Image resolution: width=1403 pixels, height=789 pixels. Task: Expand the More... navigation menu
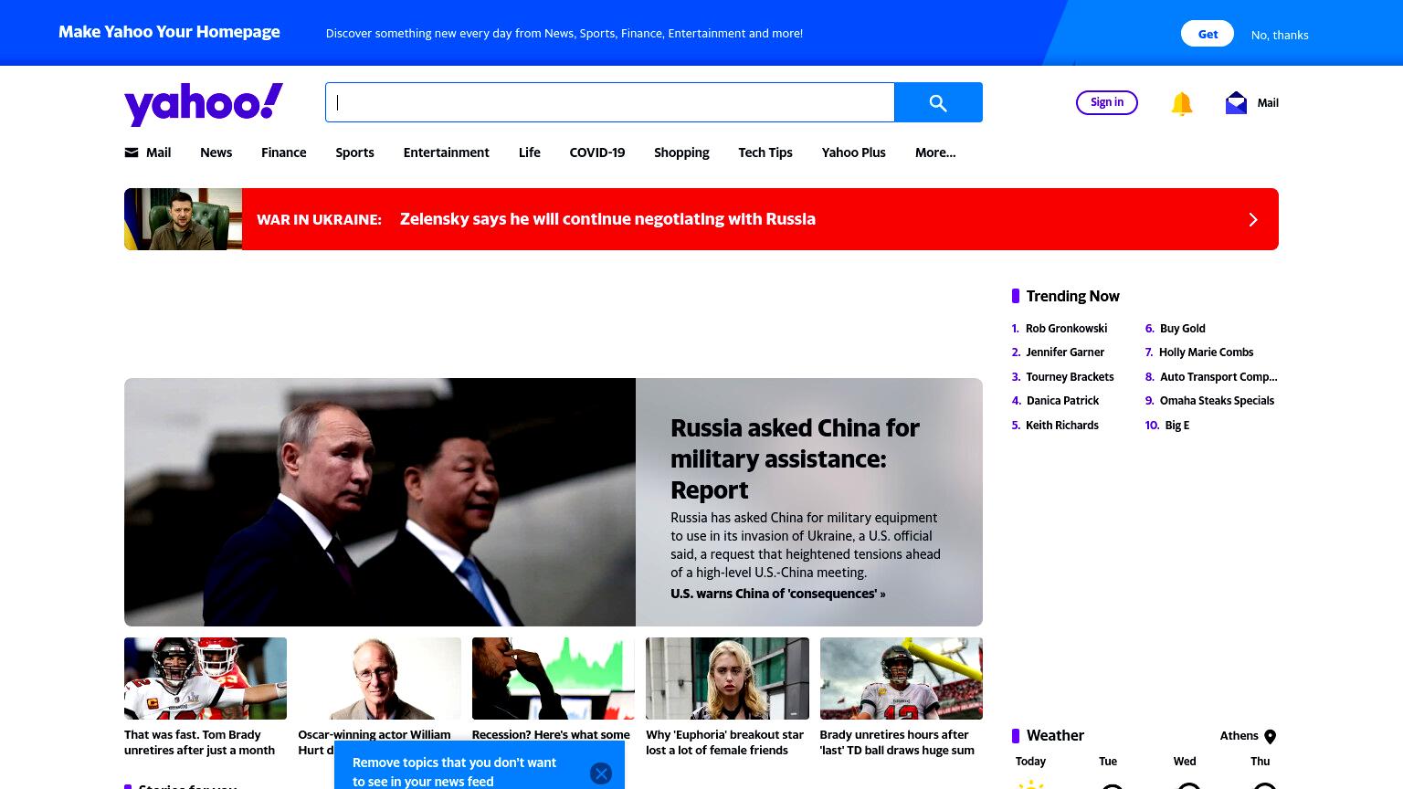pos(935,153)
